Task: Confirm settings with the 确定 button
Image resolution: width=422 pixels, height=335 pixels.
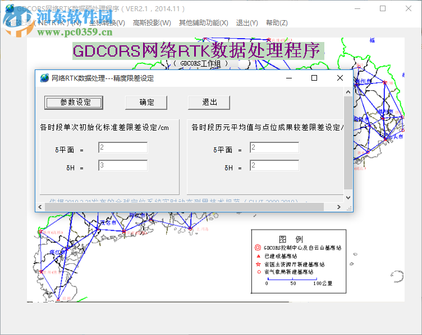Action: pyautogui.click(x=146, y=103)
